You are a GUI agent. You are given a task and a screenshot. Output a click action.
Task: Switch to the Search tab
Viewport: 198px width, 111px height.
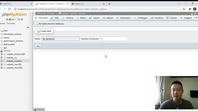point(68,18)
